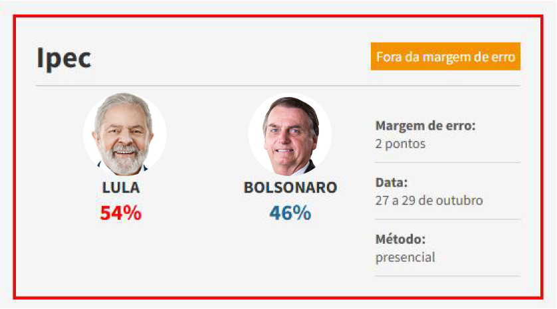This screenshot has width=557, height=309.
Task: Click the 'Método:' label
Action: 400,239
